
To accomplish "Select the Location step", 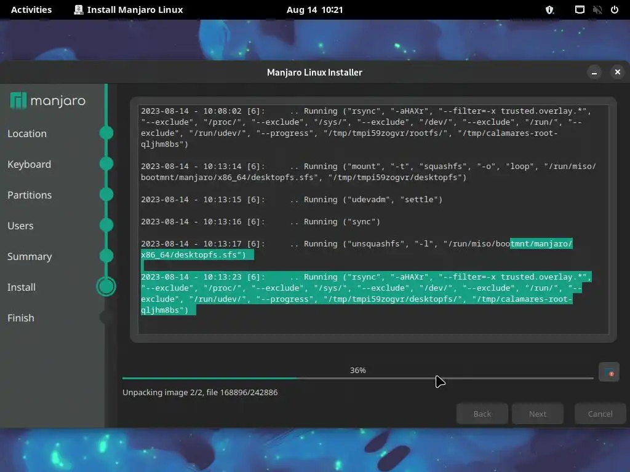I will (x=27, y=133).
